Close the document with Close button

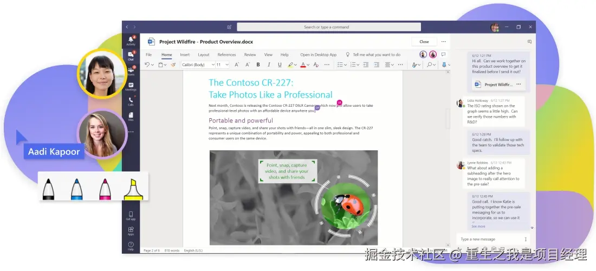point(424,42)
